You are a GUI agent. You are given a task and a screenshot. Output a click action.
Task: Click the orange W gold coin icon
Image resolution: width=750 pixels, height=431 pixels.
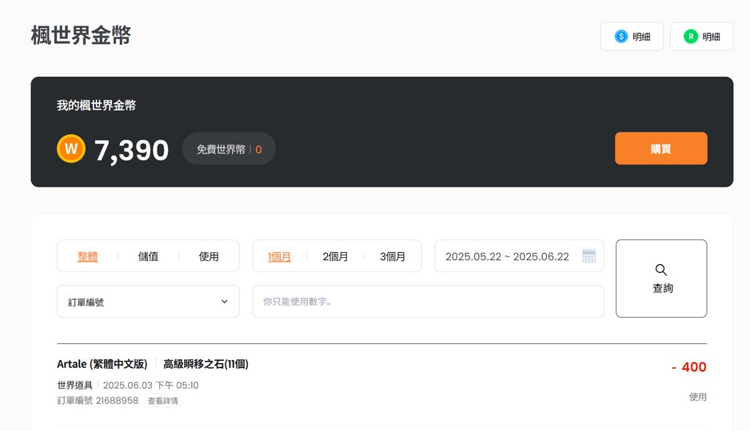71,148
